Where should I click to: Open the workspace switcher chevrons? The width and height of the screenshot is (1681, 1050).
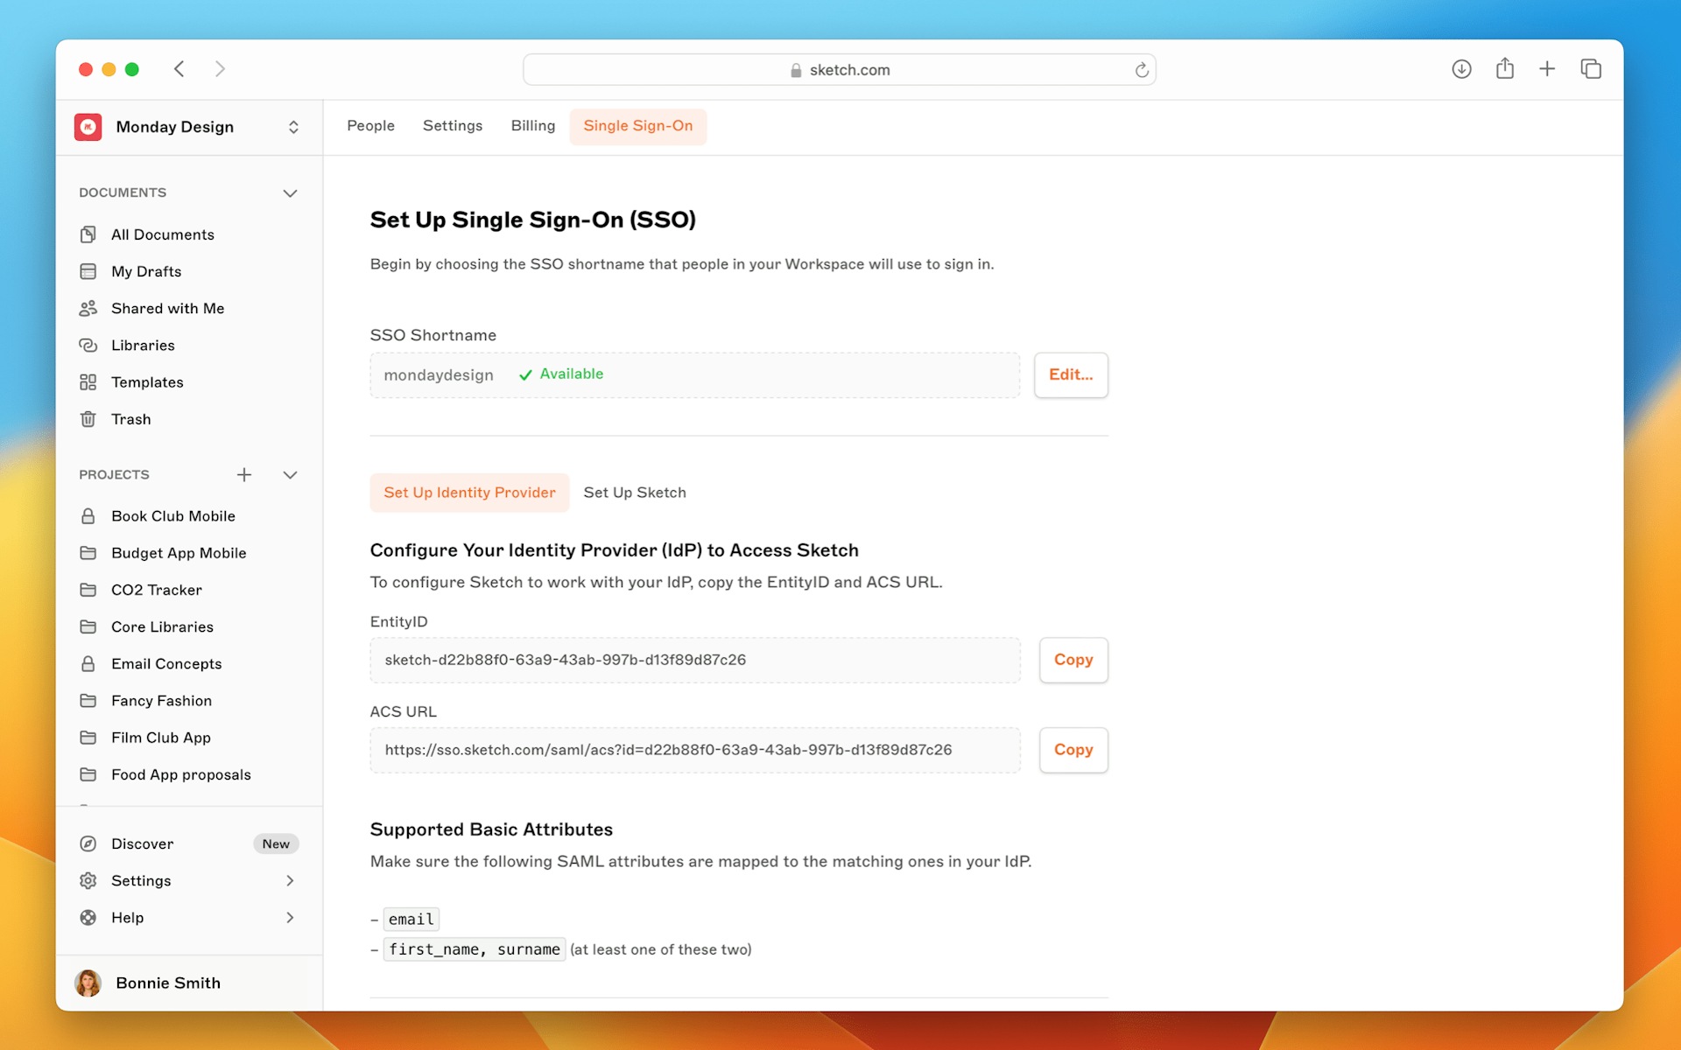[293, 127]
